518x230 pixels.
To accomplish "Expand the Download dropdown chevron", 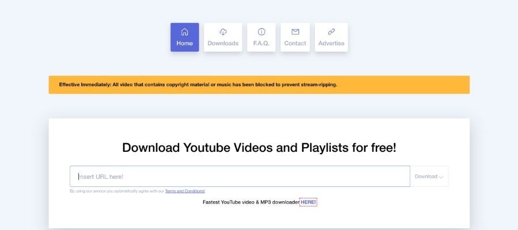I will (441, 177).
